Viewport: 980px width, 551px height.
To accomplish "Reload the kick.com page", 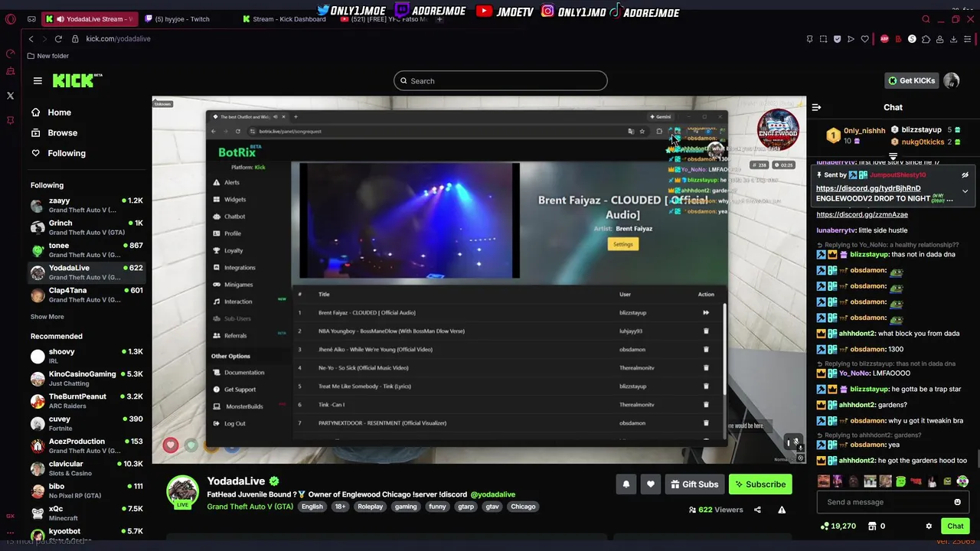I will click(58, 39).
